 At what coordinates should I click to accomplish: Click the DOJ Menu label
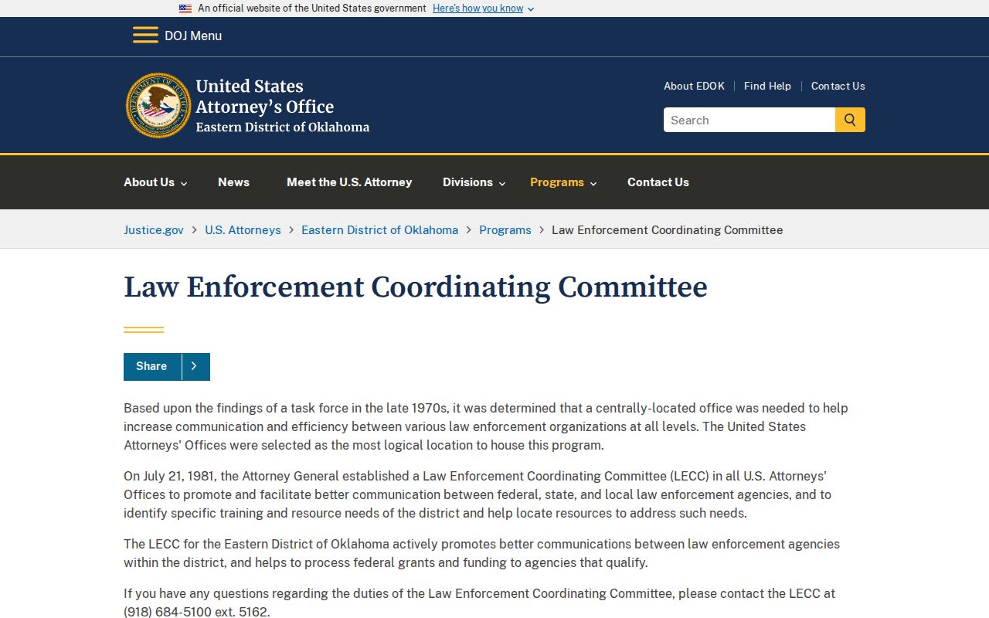193,36
